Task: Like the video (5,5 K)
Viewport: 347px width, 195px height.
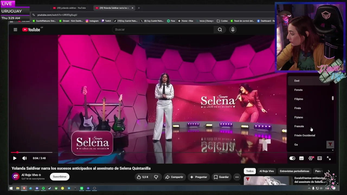Action: (x=143, y=177)
